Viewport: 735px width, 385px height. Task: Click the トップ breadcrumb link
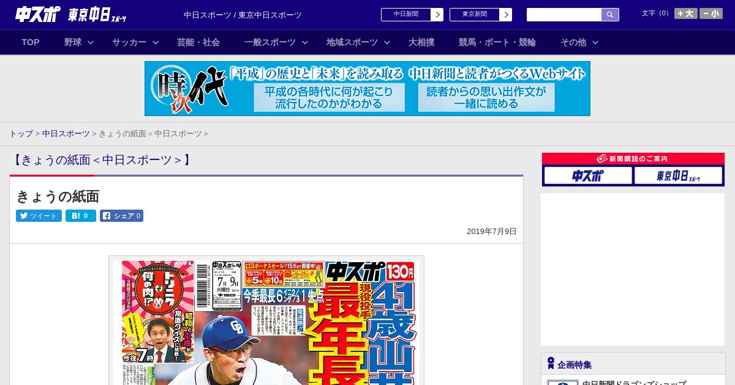(21, 133)
